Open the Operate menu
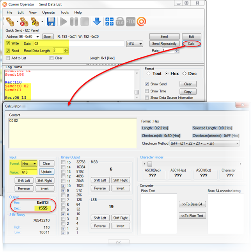The height and width of the screenshot is (252, 252). [48, 12]
